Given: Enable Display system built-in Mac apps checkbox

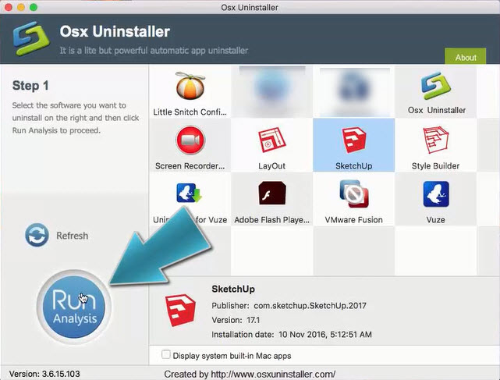Looking at the screenshot, I should pyautogui.click(x=166, y=354).
